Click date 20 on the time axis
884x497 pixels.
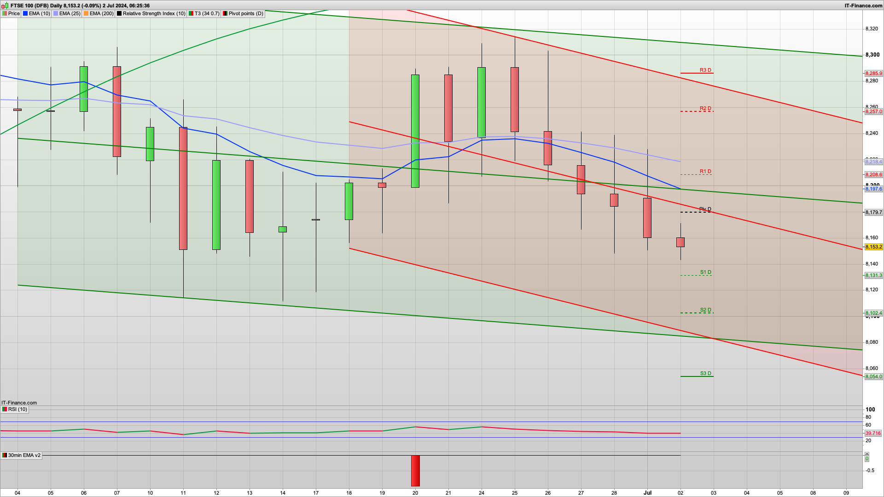click(415, 493)
